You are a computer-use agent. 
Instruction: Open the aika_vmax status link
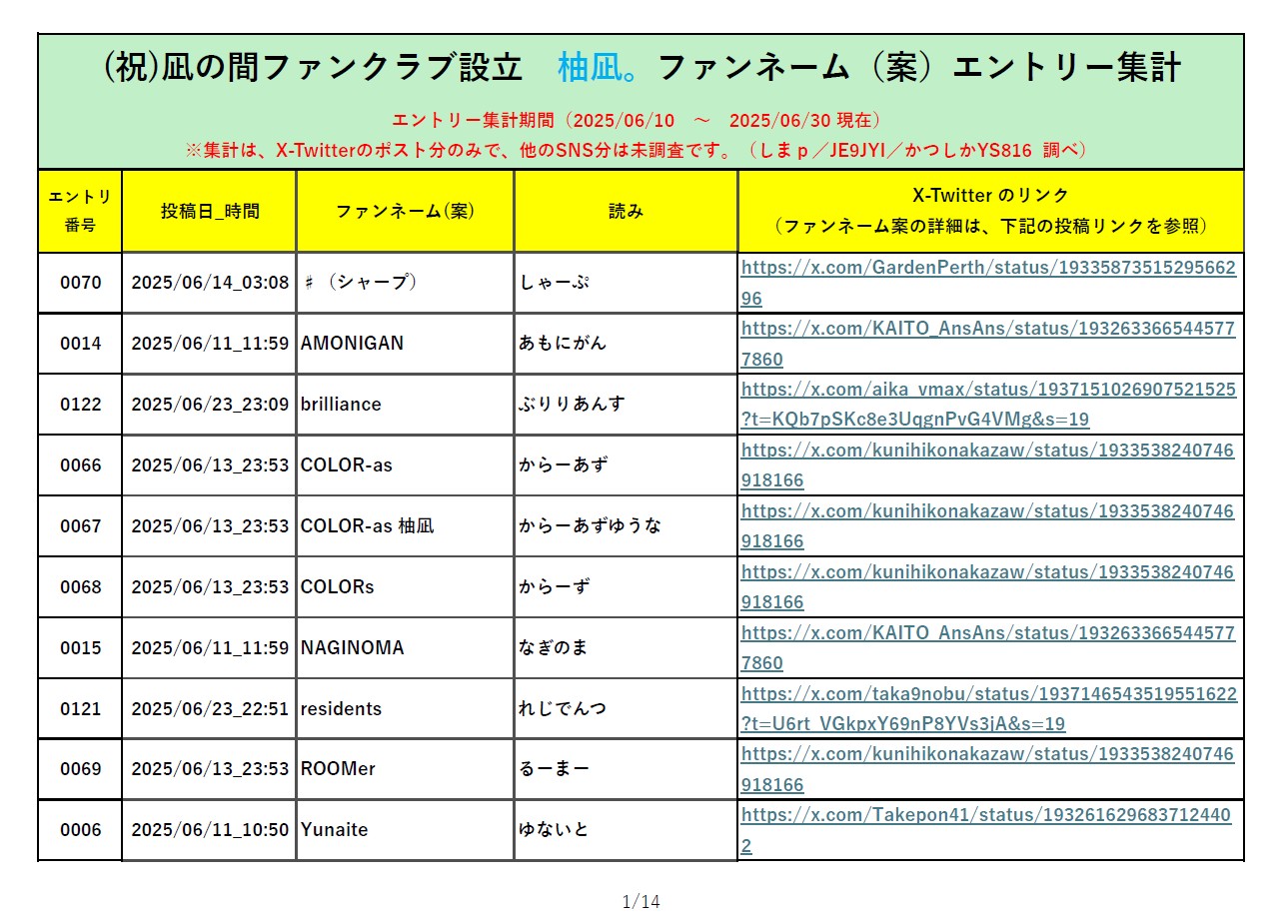pyautogui.click(x=989, y=405)
